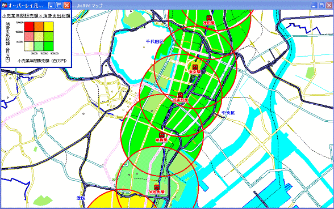The width and height of the screenshot is (334, 209).
Task: Minimize the overlay legend window
Action: pyautogui.click(x=51, y=6)
